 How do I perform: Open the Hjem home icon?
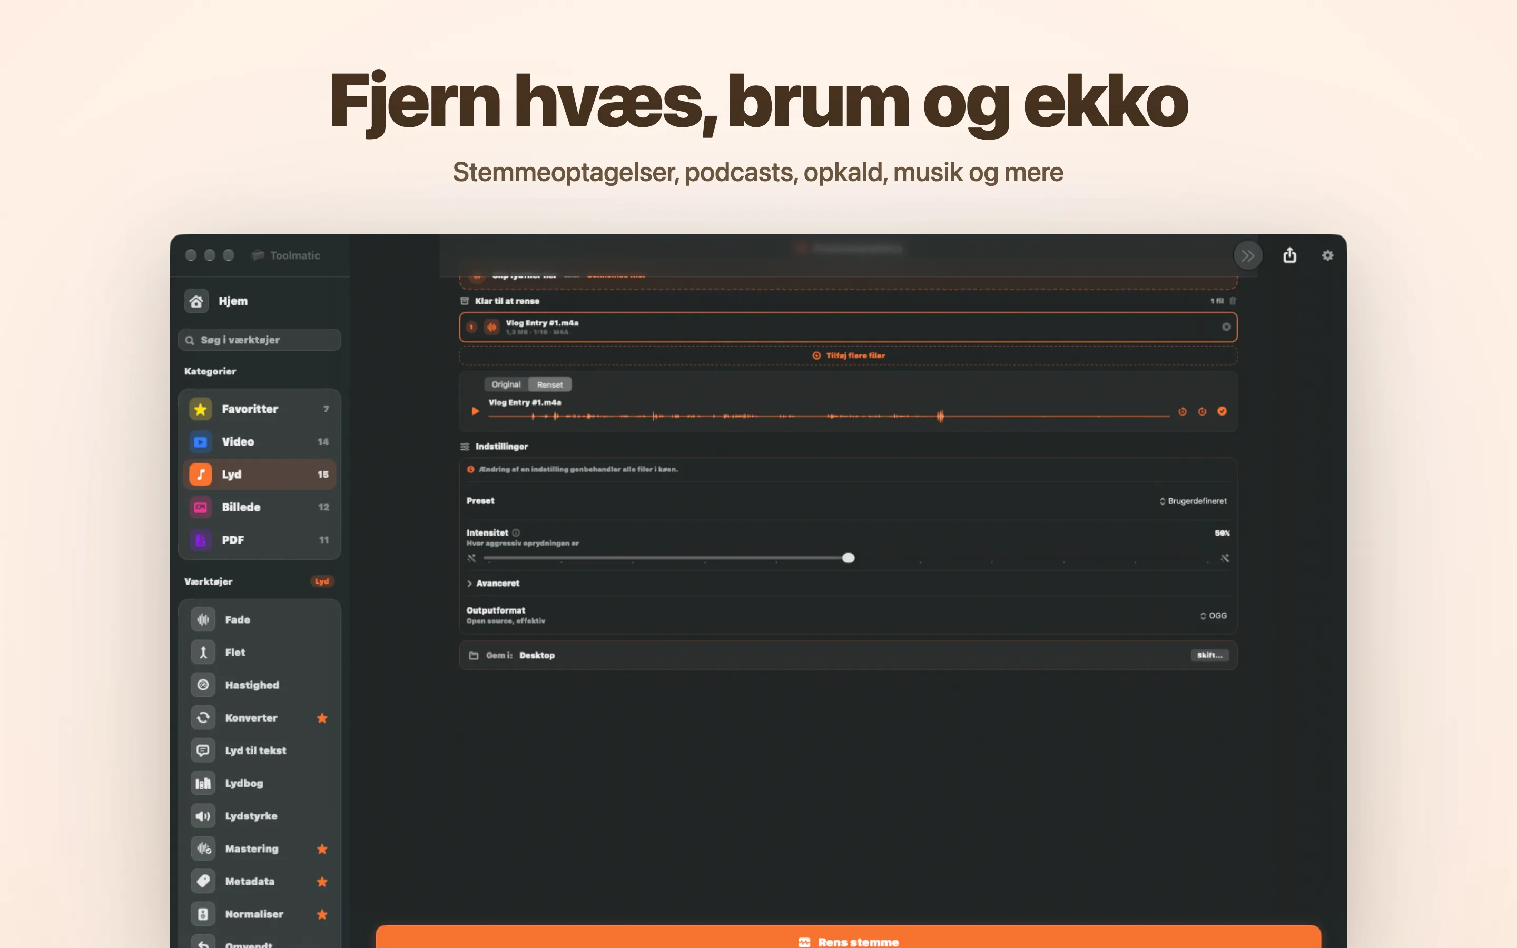[x=196, y=301]
